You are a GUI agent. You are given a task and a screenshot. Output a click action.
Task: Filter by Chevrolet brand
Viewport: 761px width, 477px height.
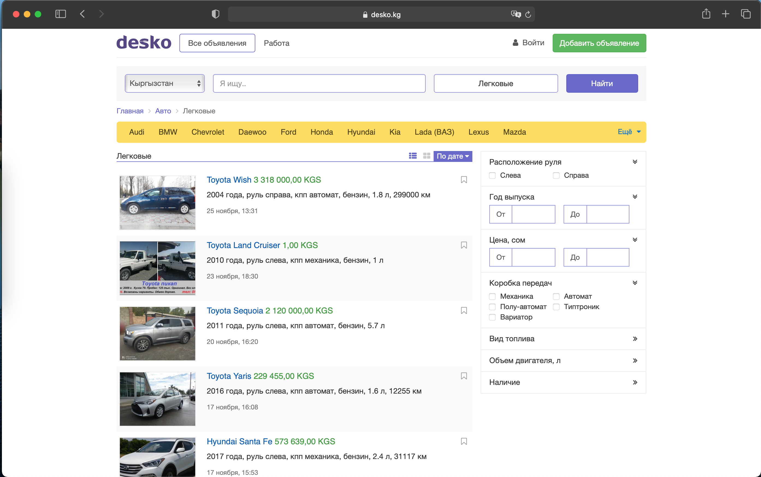pyautogui.click(x=208, y=132)
